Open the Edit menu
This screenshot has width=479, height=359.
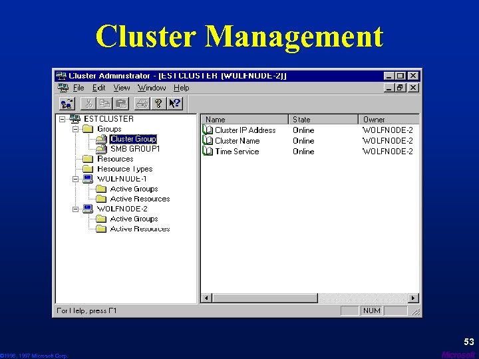99,88
